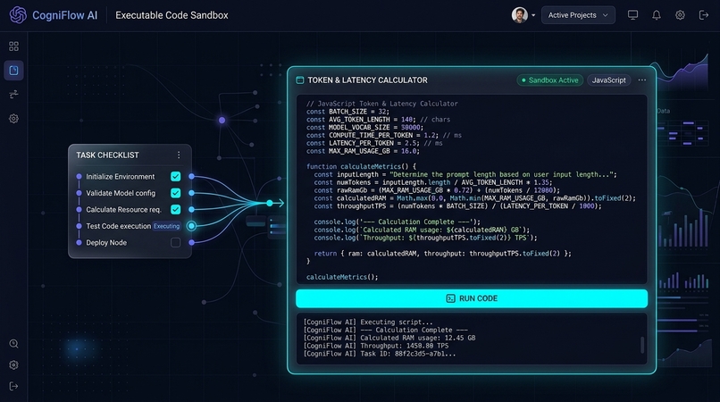Uncheck Initialize Environment checkbox
Screen dimensions: 720x402
click(175, 176)
